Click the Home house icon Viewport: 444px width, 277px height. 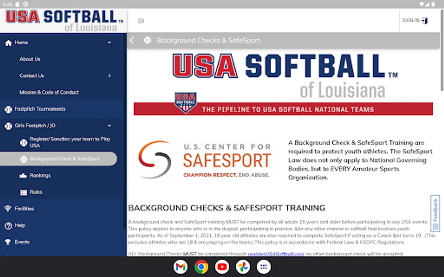9,42
